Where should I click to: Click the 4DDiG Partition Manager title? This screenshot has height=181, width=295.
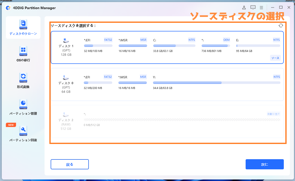(x=34, y=8)
